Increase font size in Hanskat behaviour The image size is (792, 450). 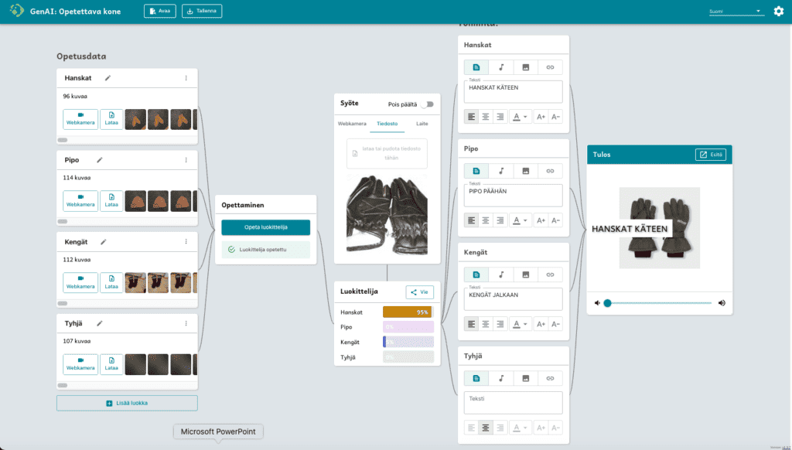pos(541,117)
